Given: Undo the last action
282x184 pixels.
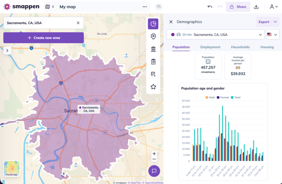Looking at the screenshot, I should [x=210, y=7].
